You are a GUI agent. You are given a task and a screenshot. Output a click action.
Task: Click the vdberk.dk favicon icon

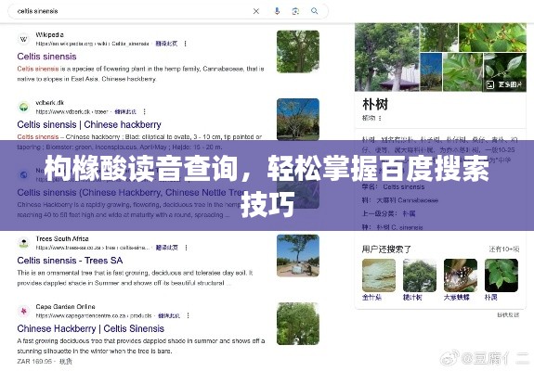(23, 107)
